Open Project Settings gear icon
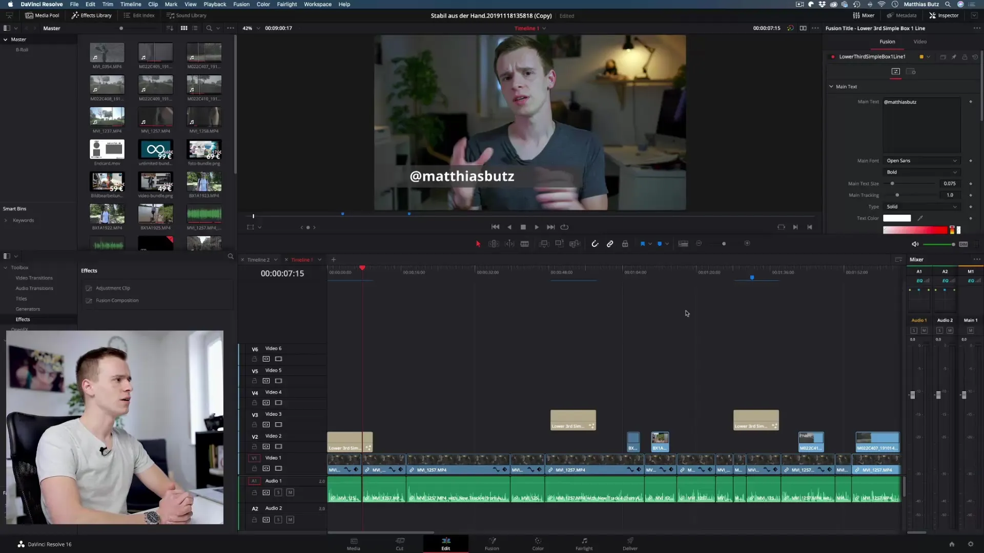This screenshot has height=553, width=984. pos(970,544)
